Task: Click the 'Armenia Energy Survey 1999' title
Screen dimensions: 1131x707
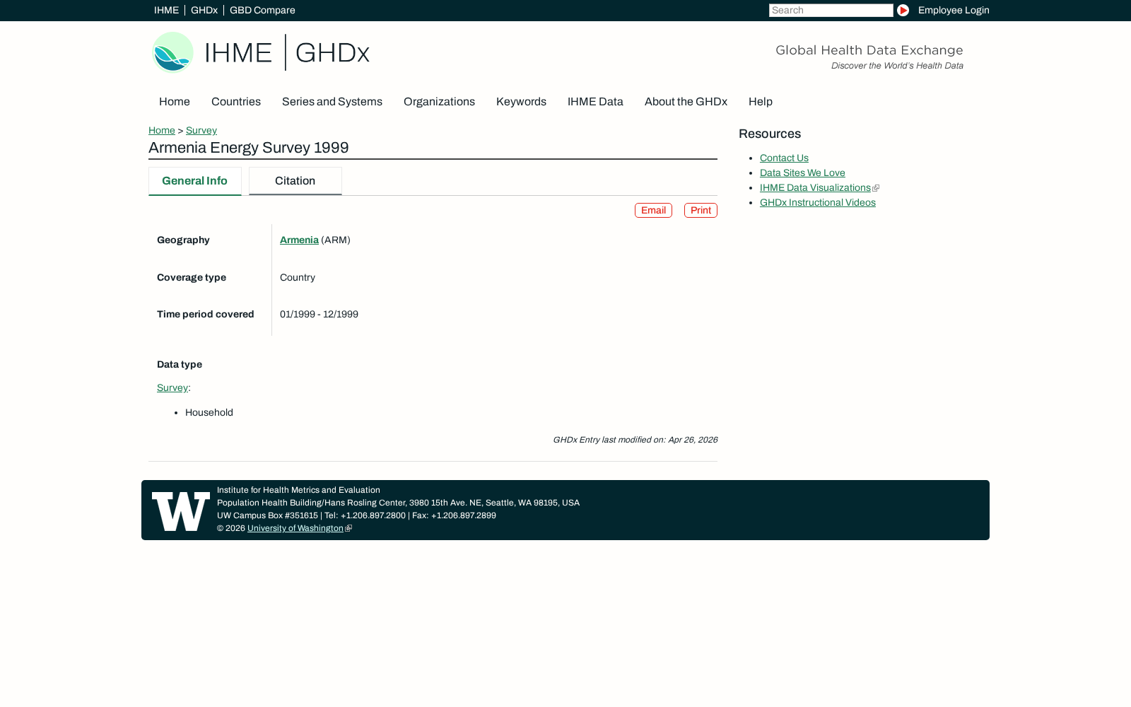Action: 249,148
